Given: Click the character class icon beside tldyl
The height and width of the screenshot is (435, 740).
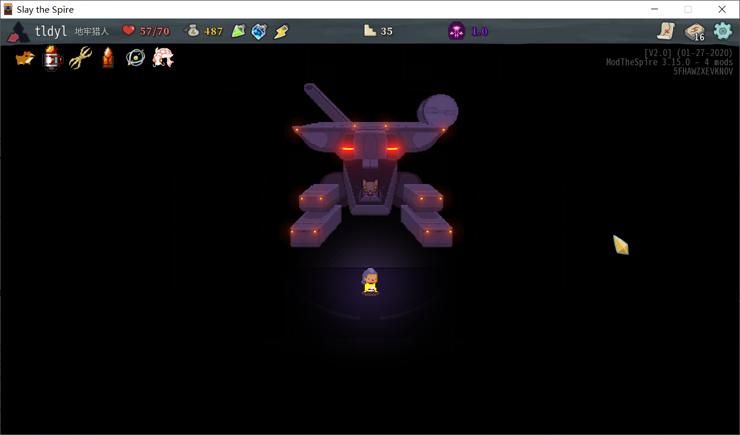Looking at the screenshot, I should tap(18, 32).
